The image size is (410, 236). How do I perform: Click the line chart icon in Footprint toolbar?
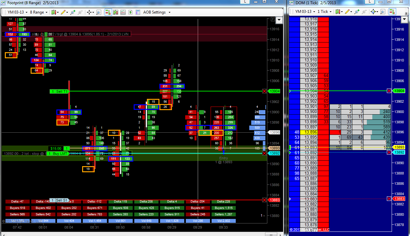pos(123,12)
